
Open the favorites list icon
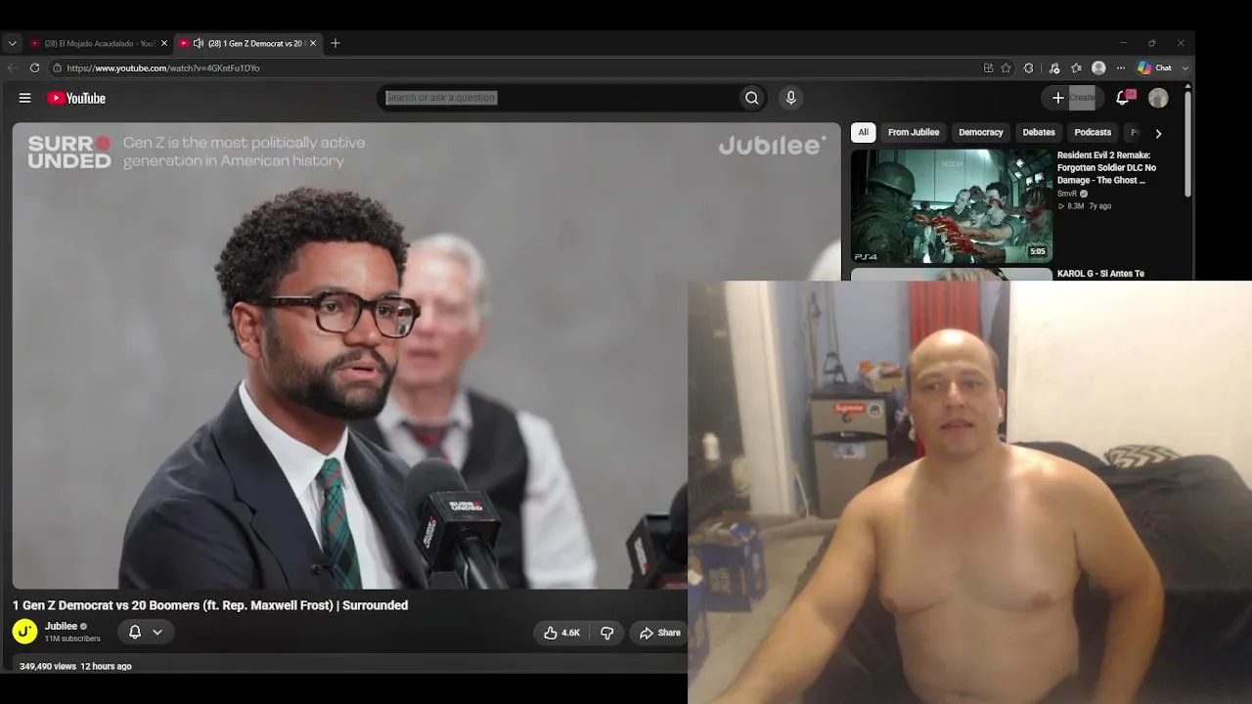click(x=1076, y=68)
